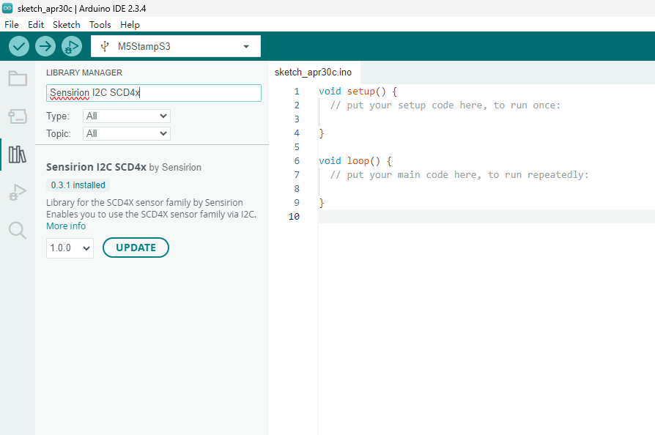The width and height of the screenshot is (655, 435).
Task: Click line number 10 in the gutter
Action: pyautogui.click(x=294, y=216)
